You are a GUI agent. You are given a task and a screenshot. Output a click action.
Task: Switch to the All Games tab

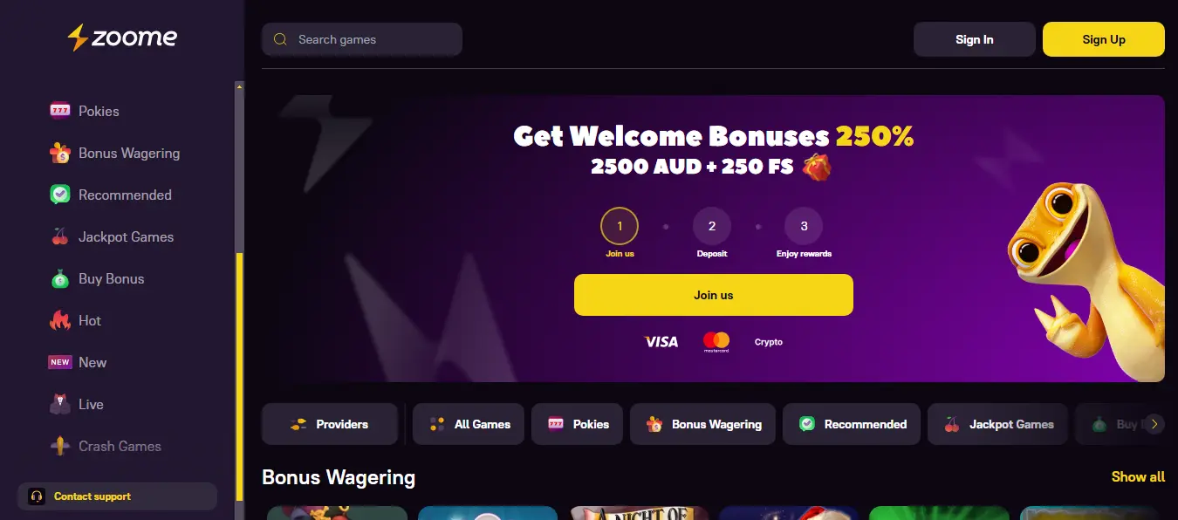pyautogui.click(x=469, y=424)
